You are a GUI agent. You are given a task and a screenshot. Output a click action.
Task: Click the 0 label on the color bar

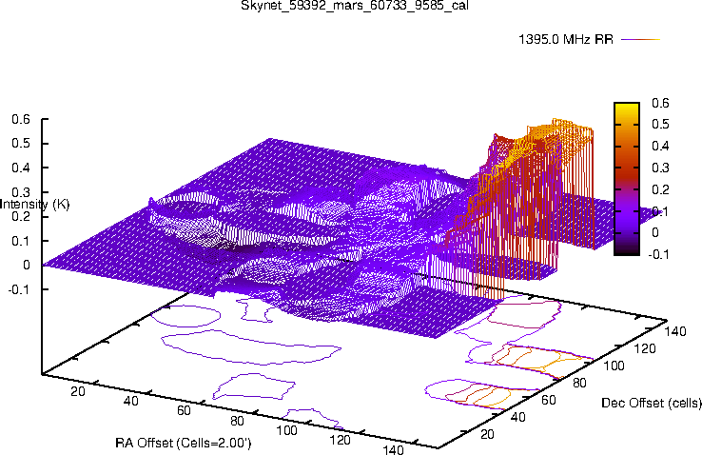[x=655, y=232]
